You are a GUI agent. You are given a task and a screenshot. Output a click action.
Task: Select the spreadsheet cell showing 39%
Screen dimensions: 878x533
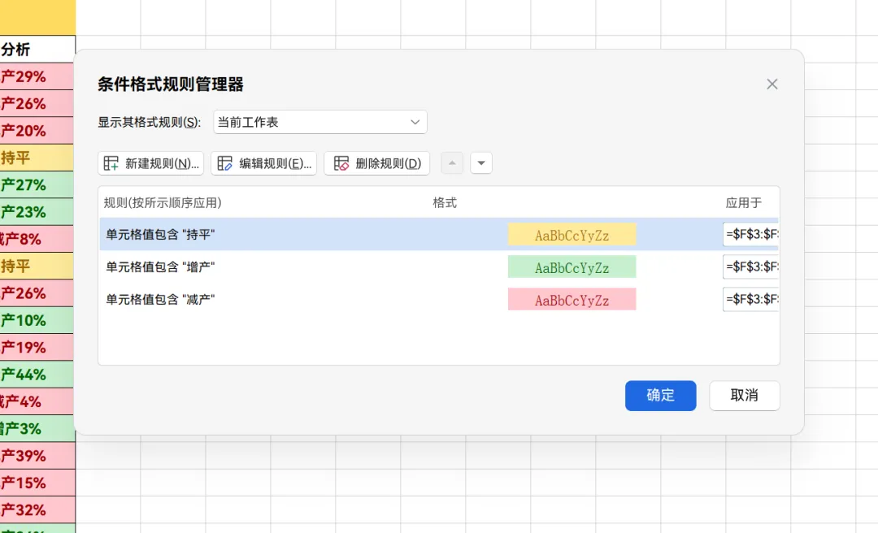click(37, 456)
